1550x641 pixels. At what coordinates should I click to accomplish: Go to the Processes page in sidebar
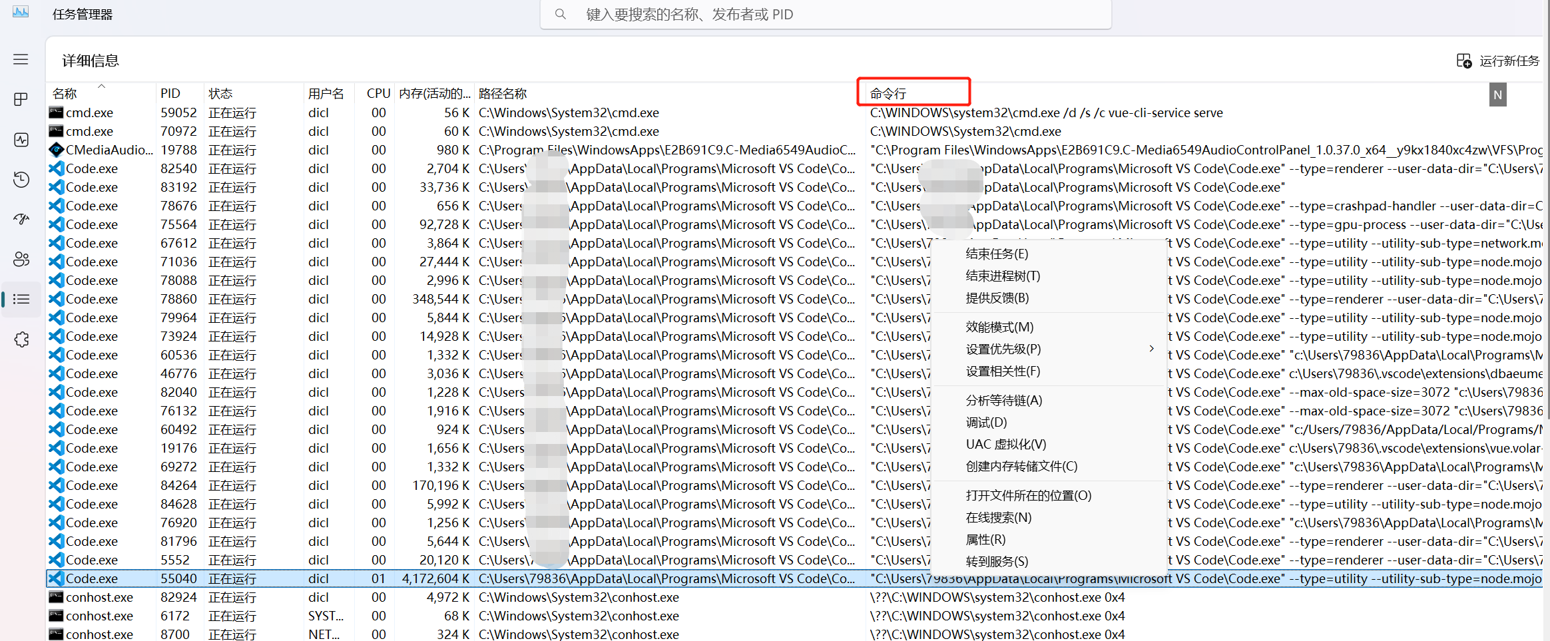(x=21, y=99)
